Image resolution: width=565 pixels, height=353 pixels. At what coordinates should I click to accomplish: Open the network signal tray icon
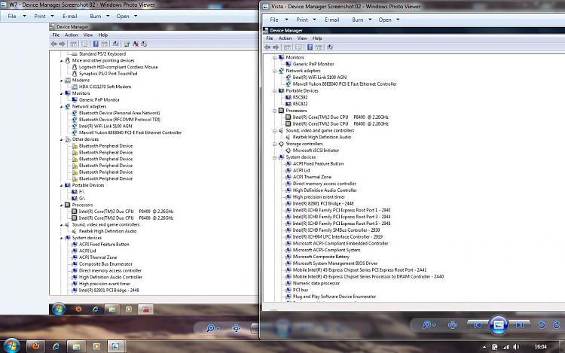tap(506, 347)
